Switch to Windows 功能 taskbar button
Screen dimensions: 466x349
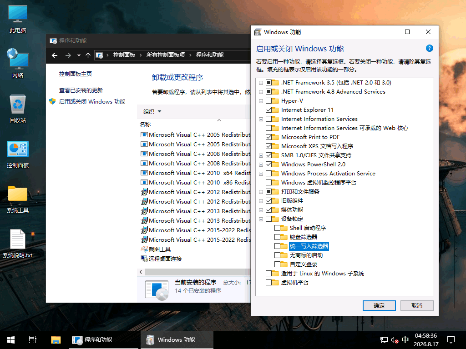[177, 340]
